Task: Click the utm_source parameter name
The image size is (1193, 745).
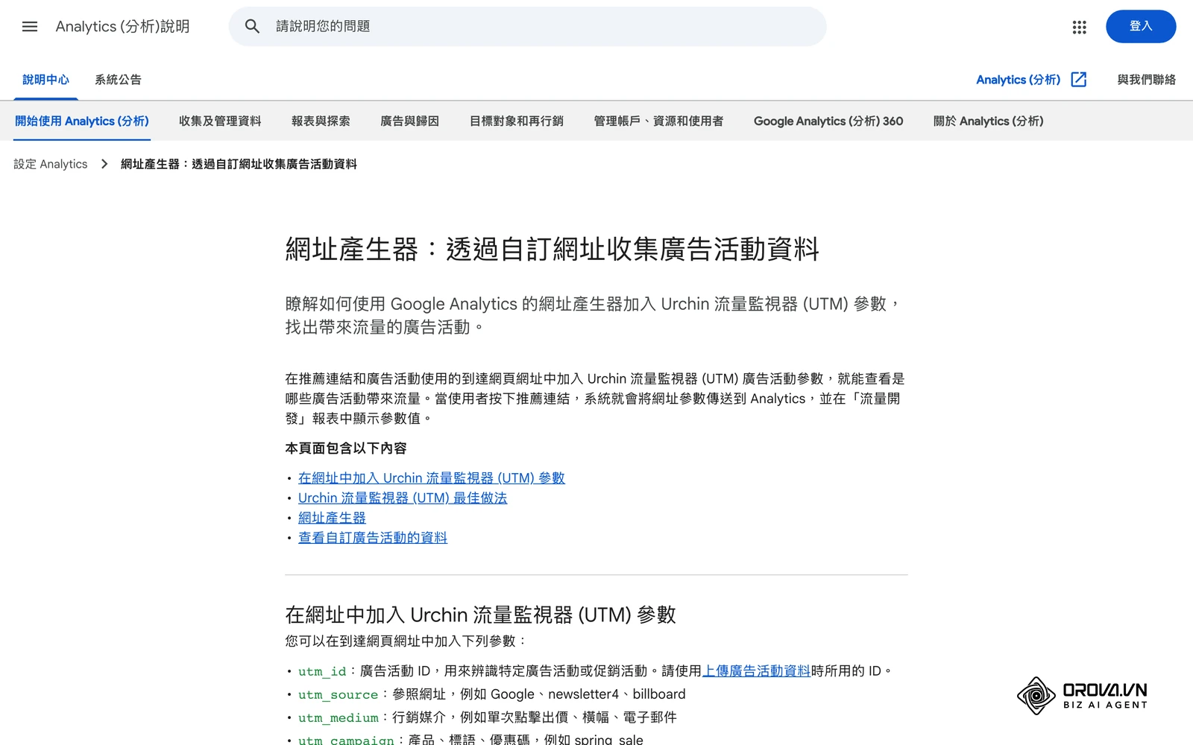Action: [x=339, y=695]
